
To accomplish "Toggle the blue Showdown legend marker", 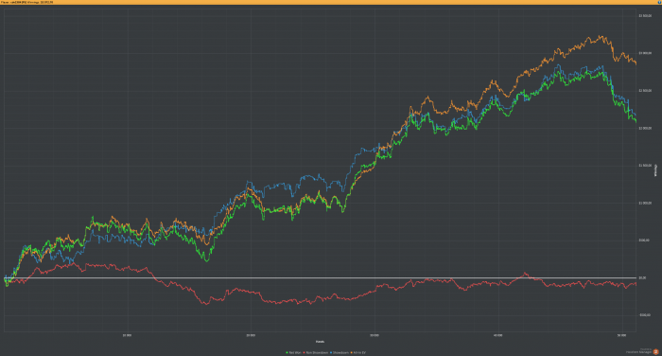I will pos(331,352).
